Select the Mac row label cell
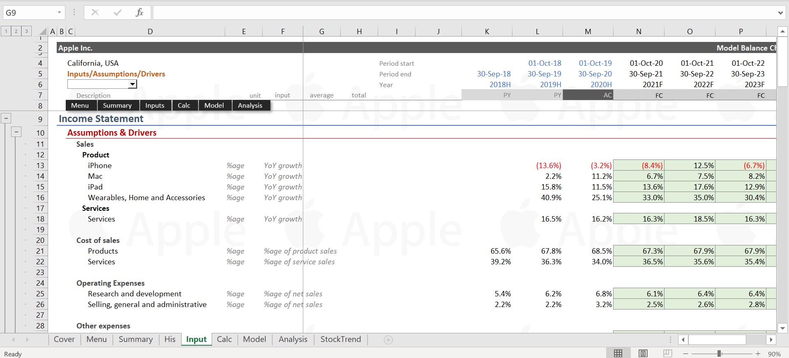789x358 pixels. point(150,176)
